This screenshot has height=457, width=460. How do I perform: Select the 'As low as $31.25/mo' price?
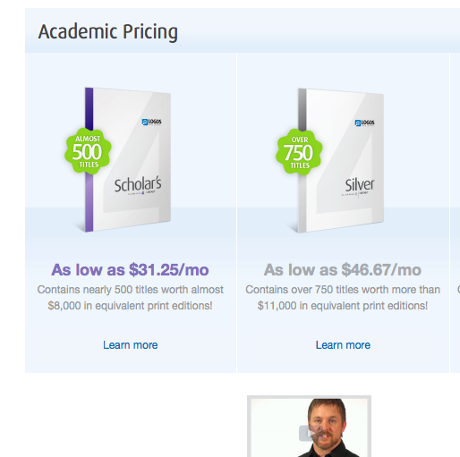pos(130,270)
